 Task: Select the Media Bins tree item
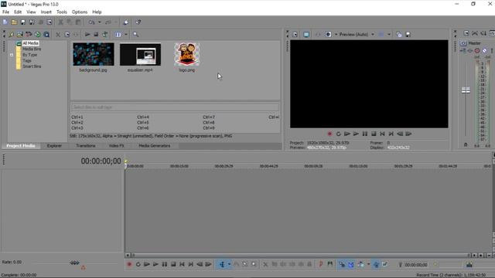coord(32,49)
